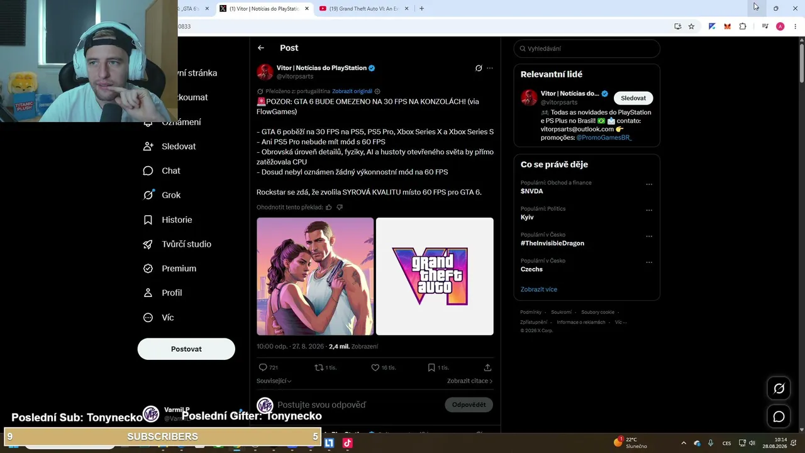Open the Kyiv trend

pos(527,217)
